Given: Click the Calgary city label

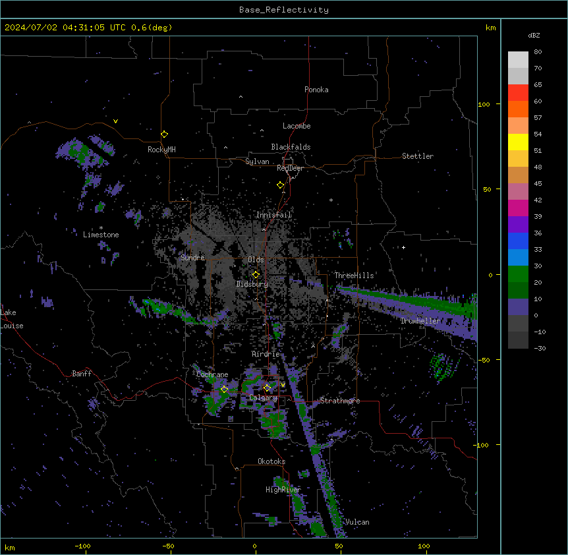Looking at the screenshot, I should tap(263, 397).
